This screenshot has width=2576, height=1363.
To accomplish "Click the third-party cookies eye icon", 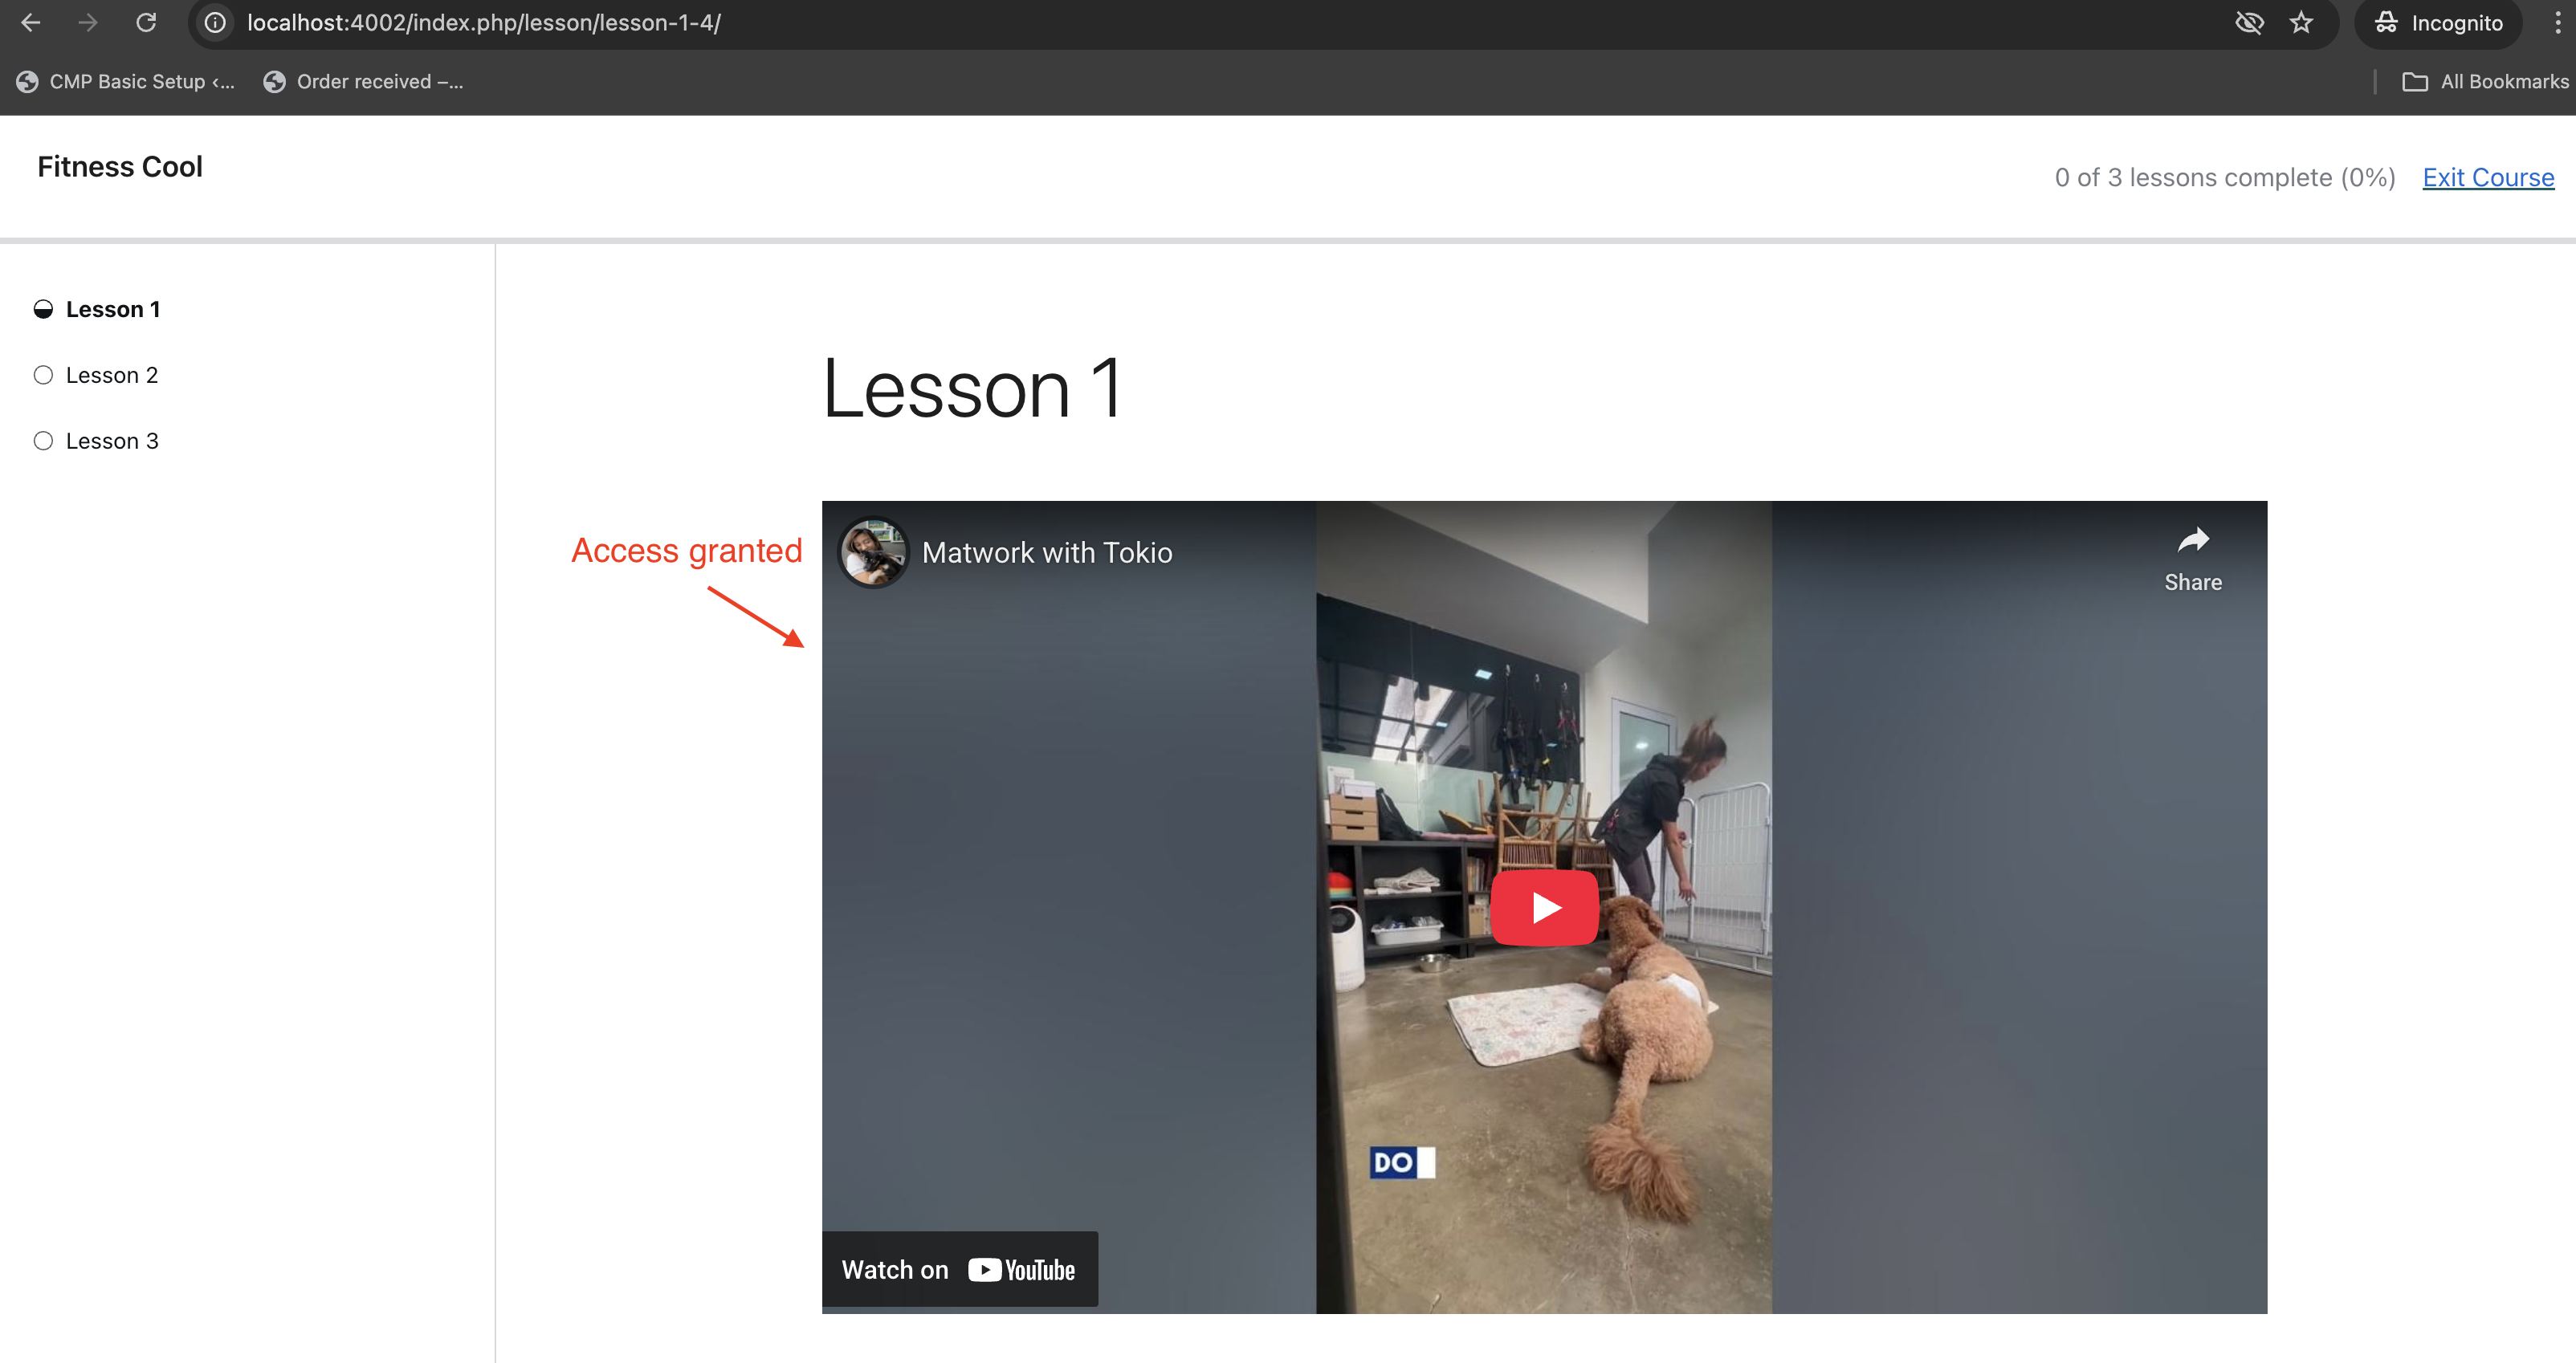I will click(2248, 22).
